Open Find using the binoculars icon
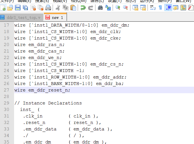This screenshot has width=194, height=144. pos(100,8)
